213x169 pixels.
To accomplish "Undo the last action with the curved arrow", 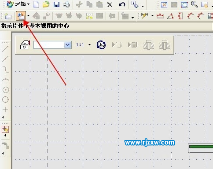I will [122, 4].
